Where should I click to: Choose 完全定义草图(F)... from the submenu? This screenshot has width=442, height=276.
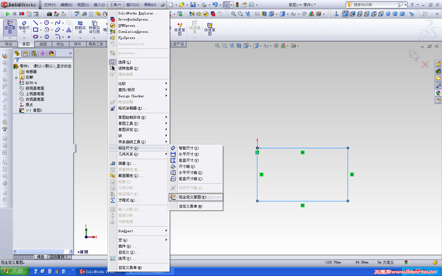(196, 197)
